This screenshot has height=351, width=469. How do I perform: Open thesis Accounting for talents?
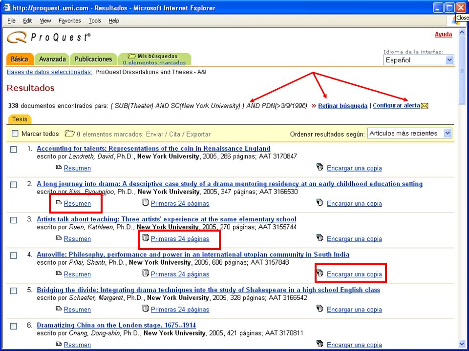point(153,148)
